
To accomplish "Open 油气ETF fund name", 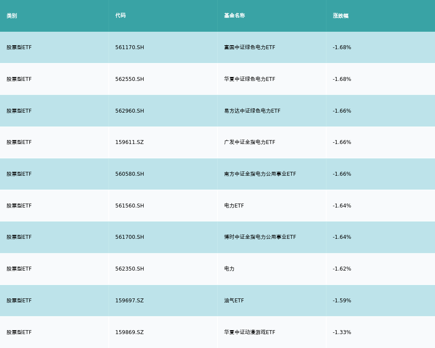I will [234, 301].
